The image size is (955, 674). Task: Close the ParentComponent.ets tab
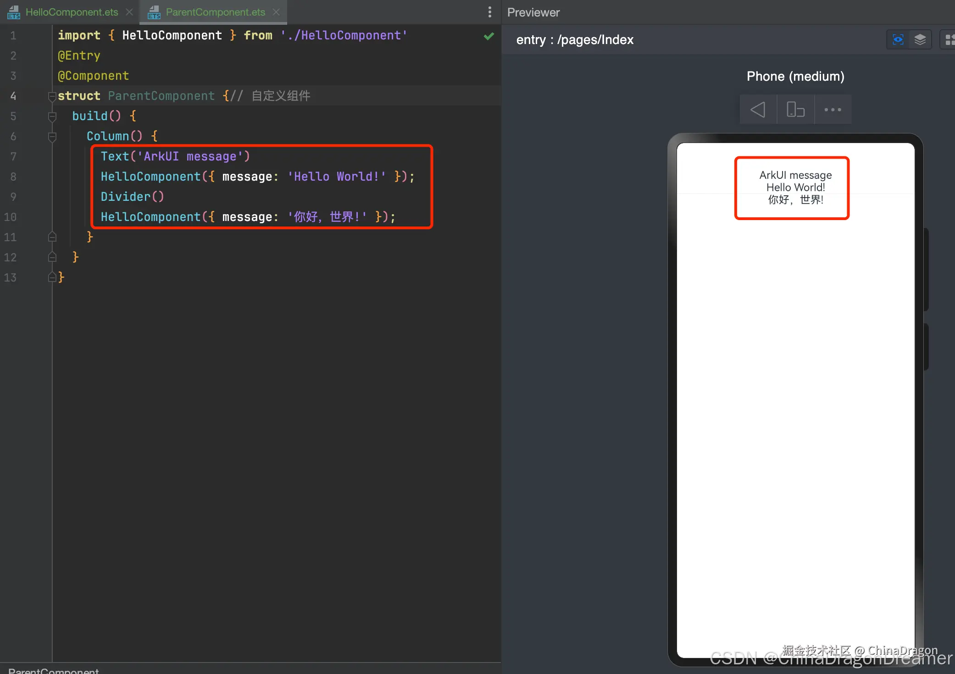point(276,12)
